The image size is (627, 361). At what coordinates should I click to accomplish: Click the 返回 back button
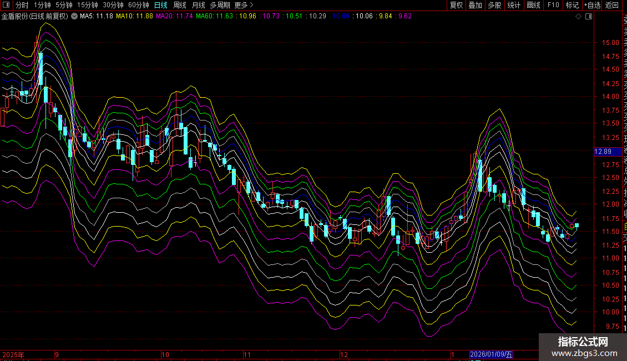(x=612, y=6)
